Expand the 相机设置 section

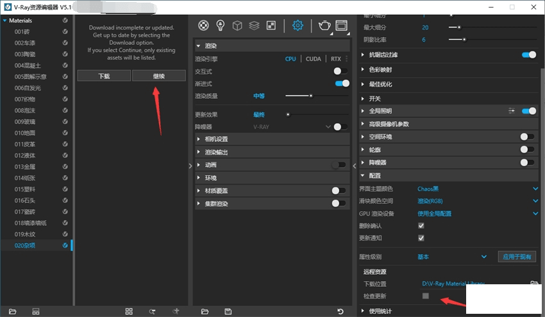(272, 139)
